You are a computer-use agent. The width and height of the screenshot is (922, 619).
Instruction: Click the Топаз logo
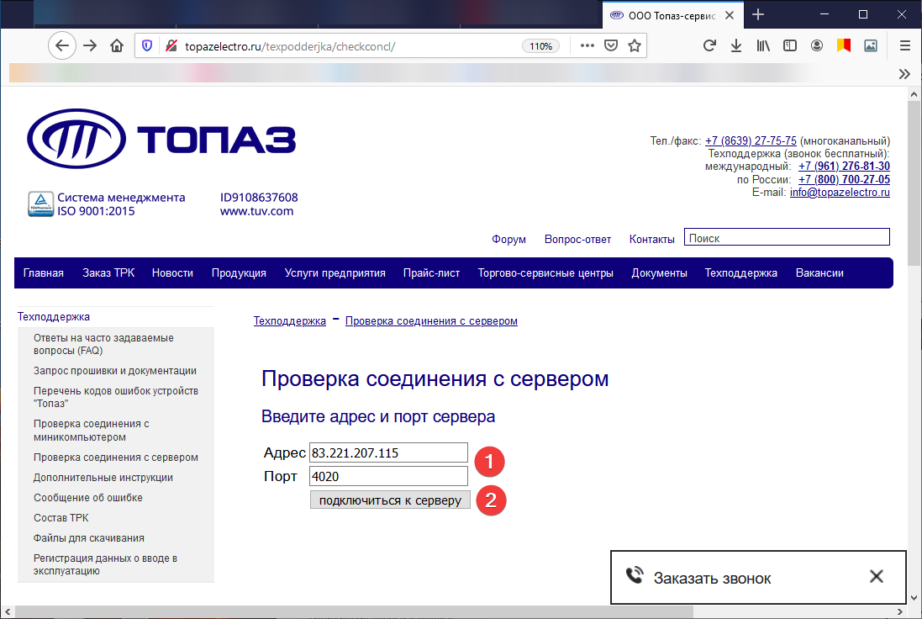(161, 139)
